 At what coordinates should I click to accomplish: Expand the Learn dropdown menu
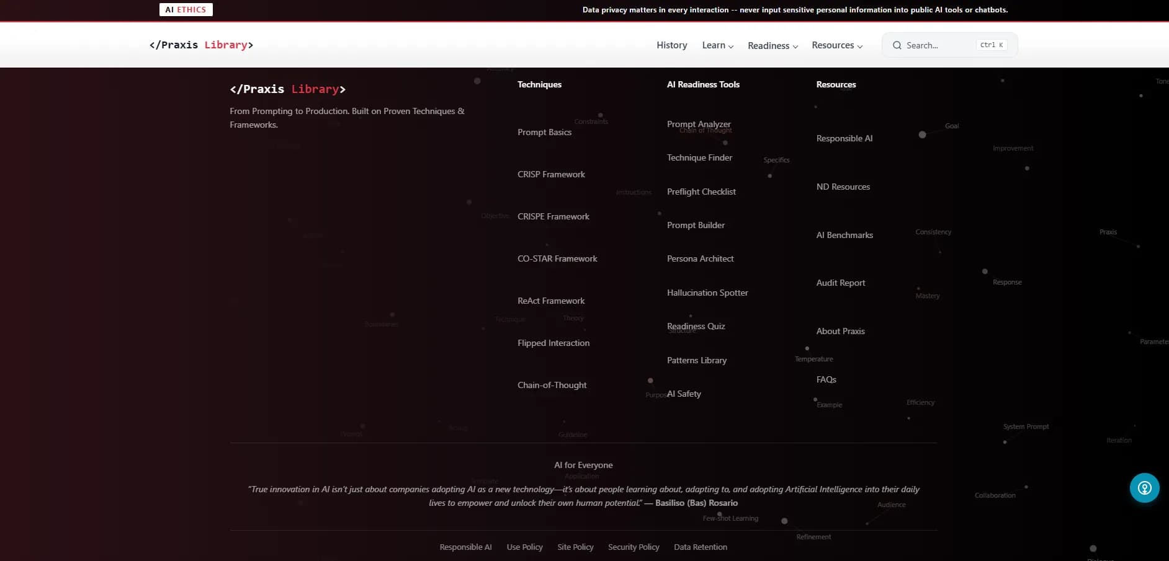point(717,45)
